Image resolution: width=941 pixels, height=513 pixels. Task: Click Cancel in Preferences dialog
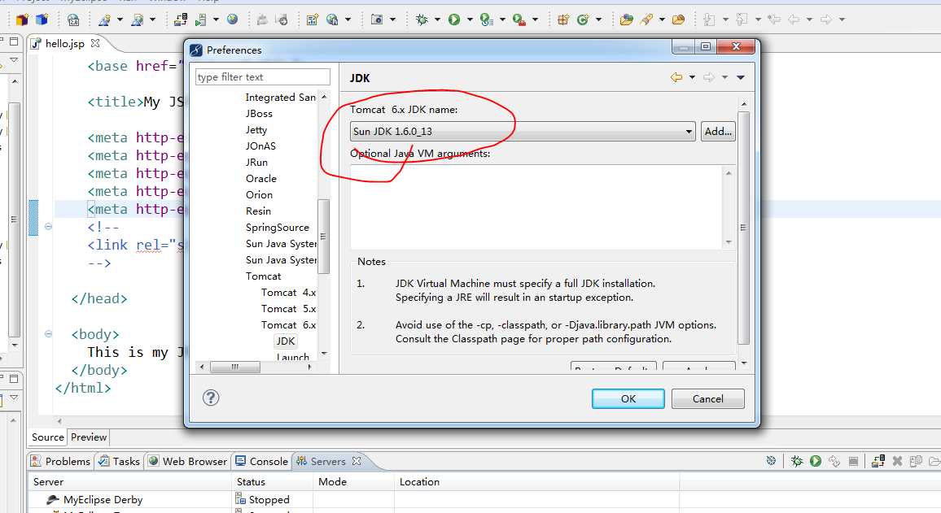(x=707, y=398)
